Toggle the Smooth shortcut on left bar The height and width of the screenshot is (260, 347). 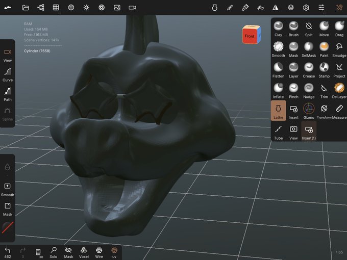[x=8, y=190]
